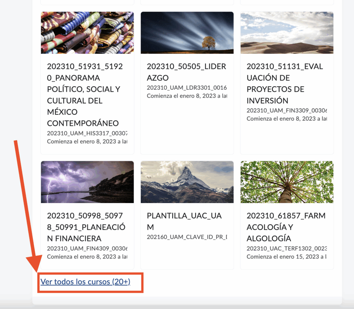Click the 202310_UAM_HIS3317 course code text
The image size is (354, 309).
[x=87, y=133]
